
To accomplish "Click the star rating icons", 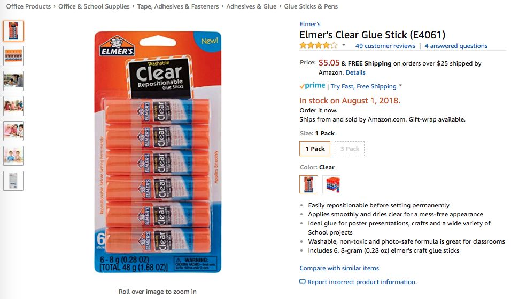I will [319, 45].
